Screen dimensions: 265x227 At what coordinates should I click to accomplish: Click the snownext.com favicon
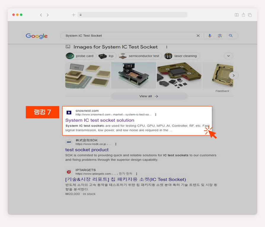click(x=69, y=112)
